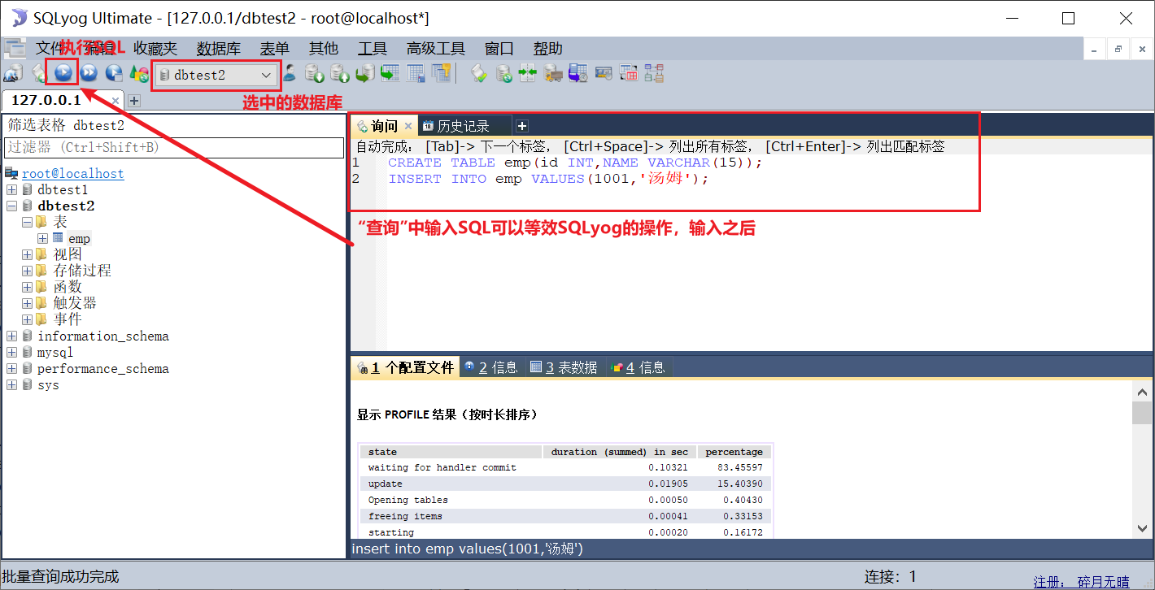This screenshot has height=590, width=1155.
Task: Click the colored shapes toolbar icon
Action: (139, 74)
